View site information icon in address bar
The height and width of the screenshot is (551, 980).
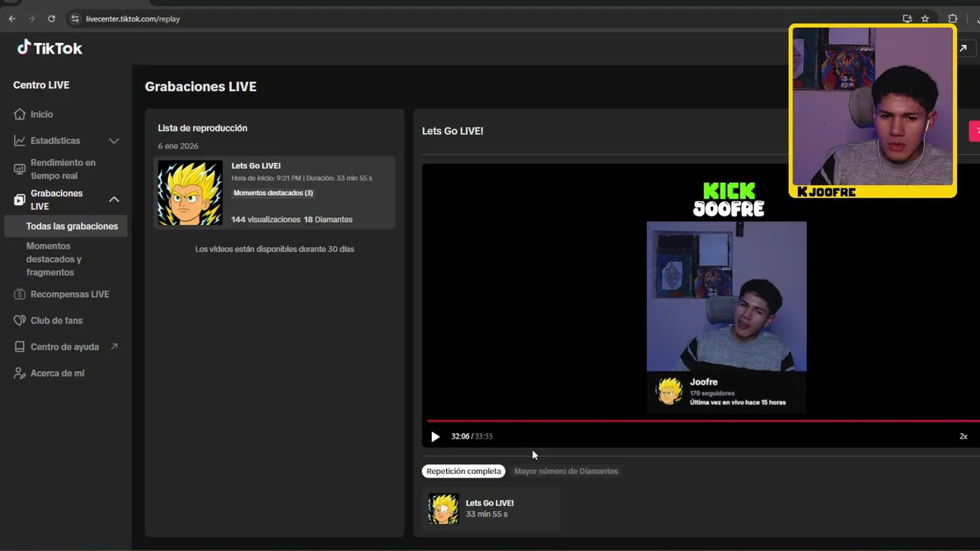[x=74, y=18]
